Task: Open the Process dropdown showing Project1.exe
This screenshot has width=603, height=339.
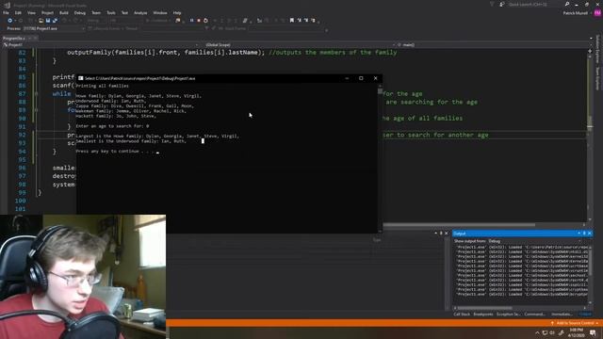Action: 54,28
